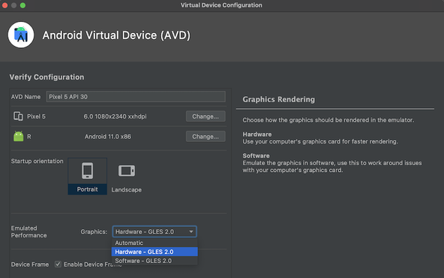Click the red close window button
Screen dimensions: 444x278
coord(4,5)
